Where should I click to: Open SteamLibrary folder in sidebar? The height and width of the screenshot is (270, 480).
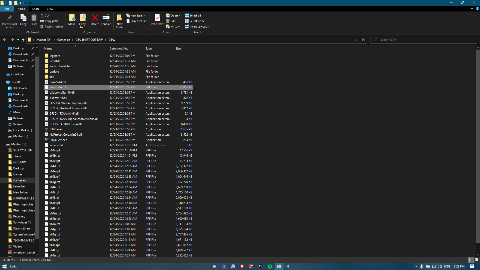[22, 228]
